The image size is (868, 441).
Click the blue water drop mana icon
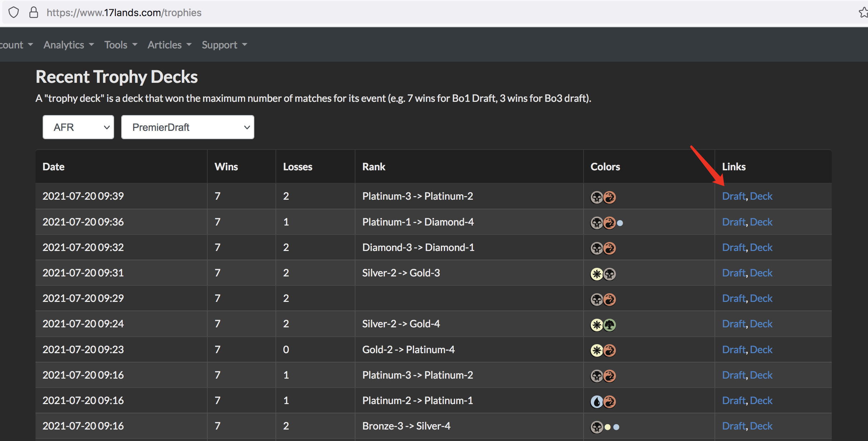coord(596,402)
